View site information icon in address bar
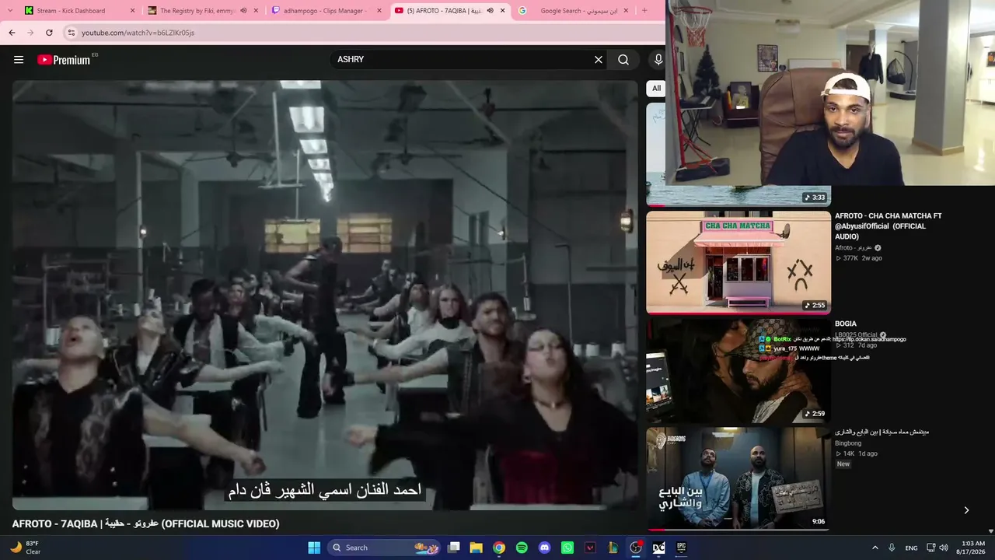The height and width of the screenshot is (560, 995). tap(71, 33)
